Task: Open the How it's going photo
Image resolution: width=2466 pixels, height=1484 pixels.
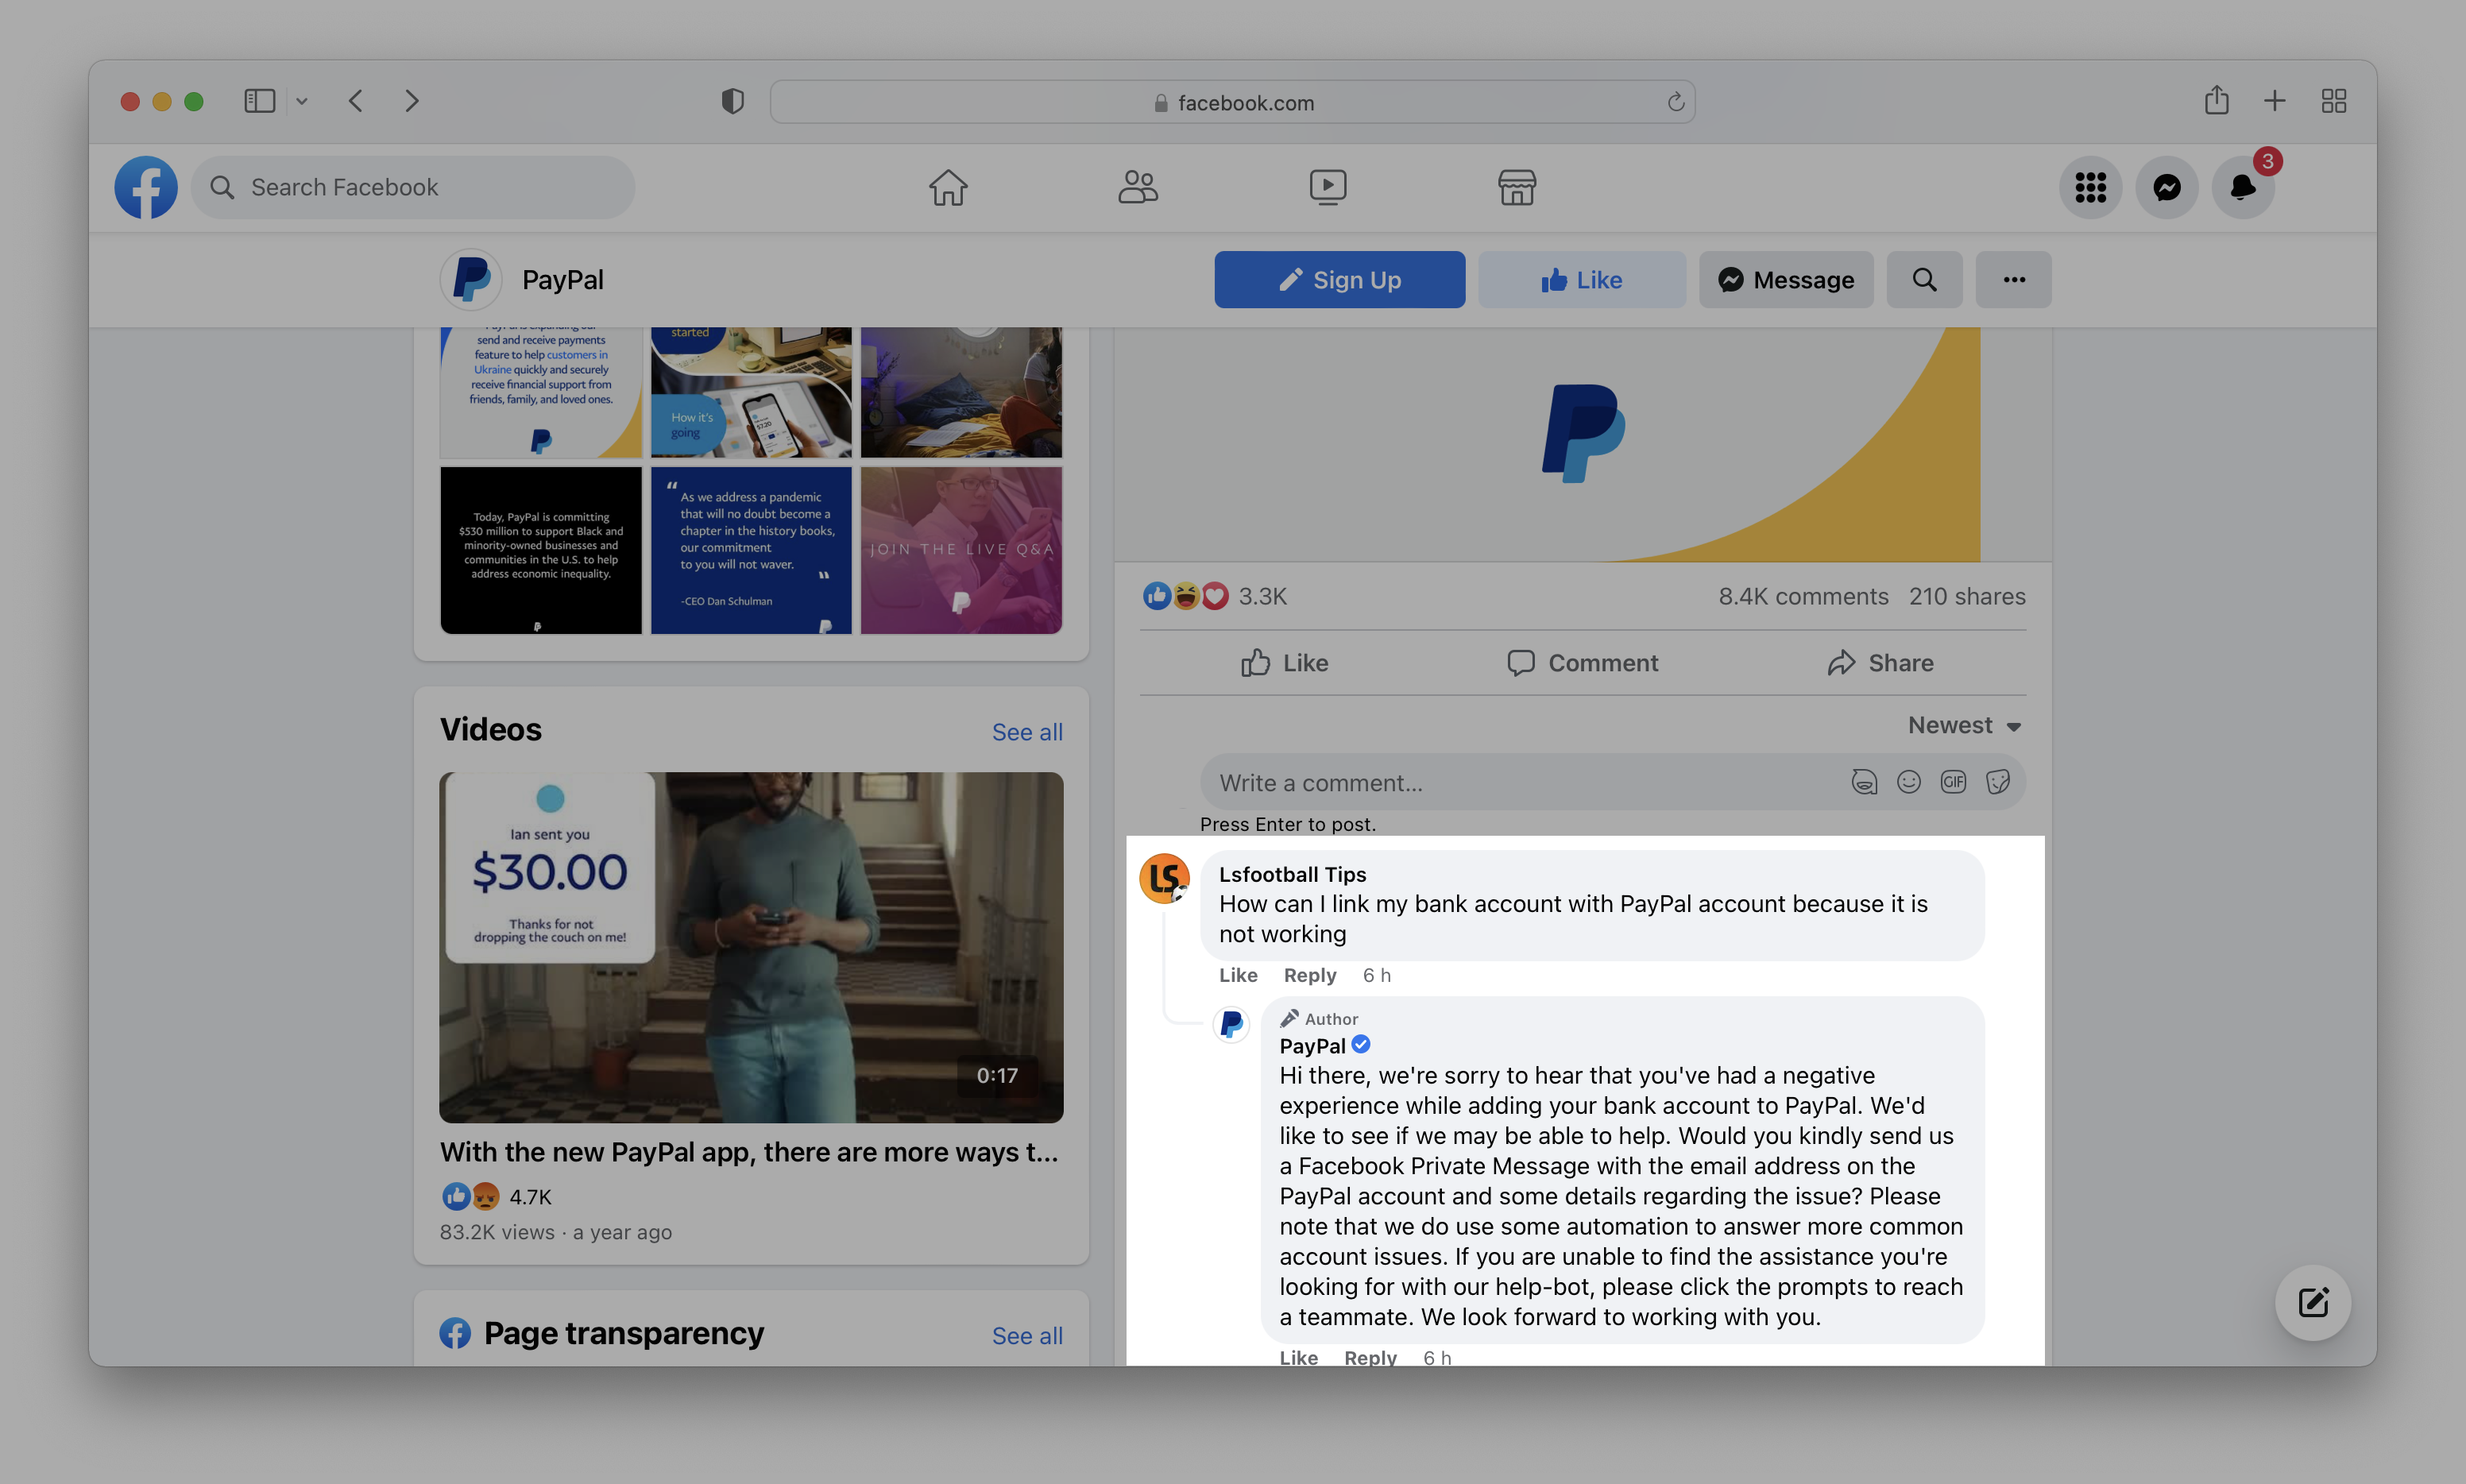Action: [751, 392]
